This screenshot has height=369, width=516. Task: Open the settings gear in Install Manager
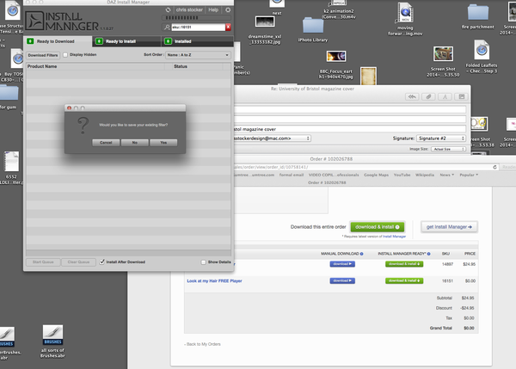(228, 9)
